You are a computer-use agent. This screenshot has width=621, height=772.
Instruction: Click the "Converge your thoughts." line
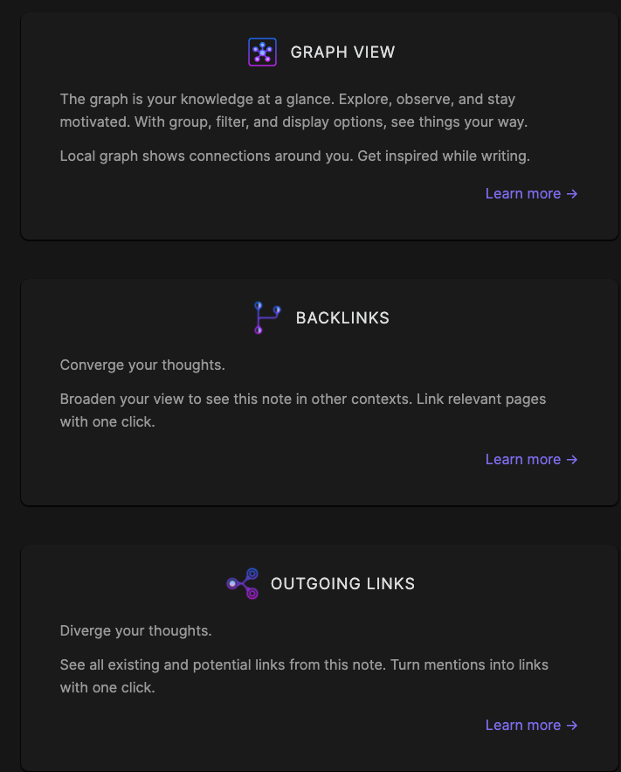tap(142, 365)
